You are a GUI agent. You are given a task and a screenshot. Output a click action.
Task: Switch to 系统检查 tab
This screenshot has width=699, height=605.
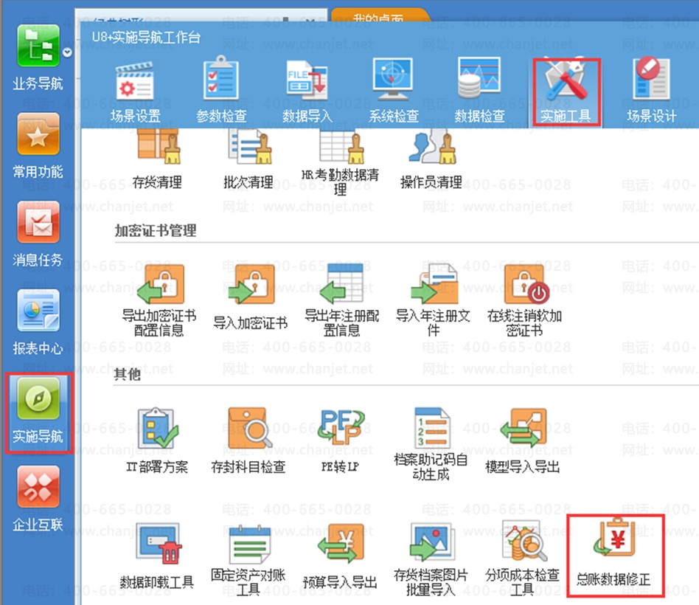pyautogui.click(x=394, y=91)
